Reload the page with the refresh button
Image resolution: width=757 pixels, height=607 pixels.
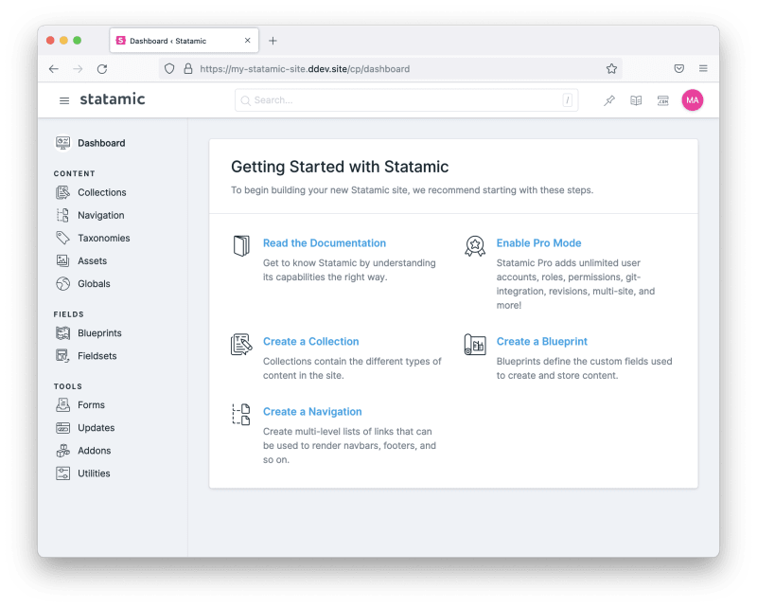point(102,69)
